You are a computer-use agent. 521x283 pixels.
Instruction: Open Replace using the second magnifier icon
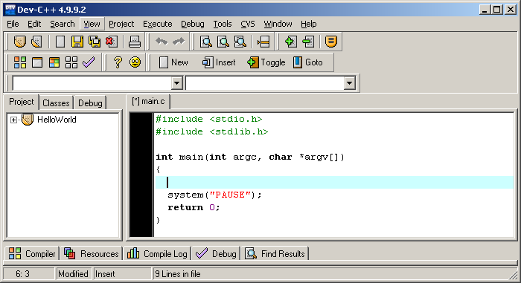pos(223,42)
